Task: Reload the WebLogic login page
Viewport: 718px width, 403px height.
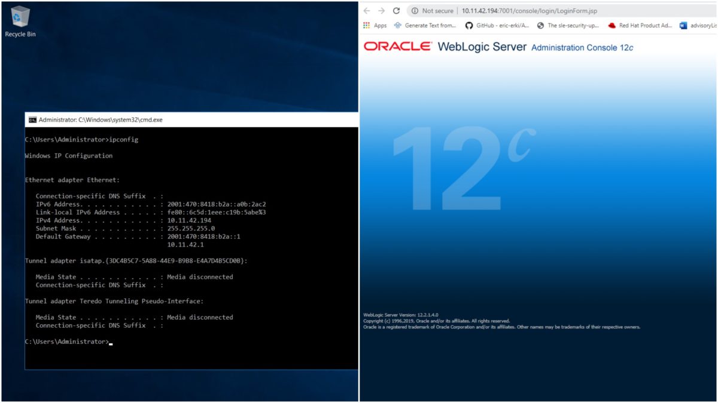Action: [x=397, y=10]
